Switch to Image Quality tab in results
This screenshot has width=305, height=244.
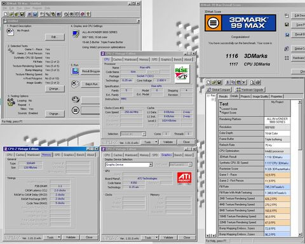tap(260, 97)
